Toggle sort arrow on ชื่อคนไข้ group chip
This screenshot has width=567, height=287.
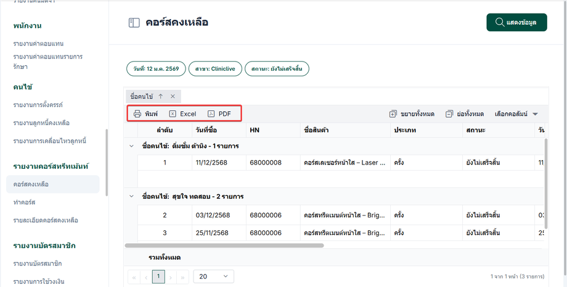click(x=161, y=96)
